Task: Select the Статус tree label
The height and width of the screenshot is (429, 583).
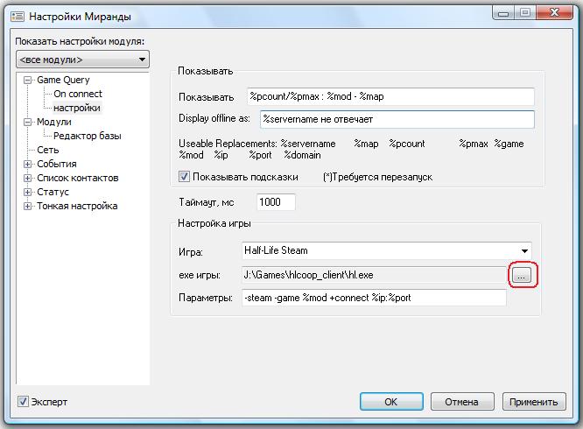Action: [53, 192]
